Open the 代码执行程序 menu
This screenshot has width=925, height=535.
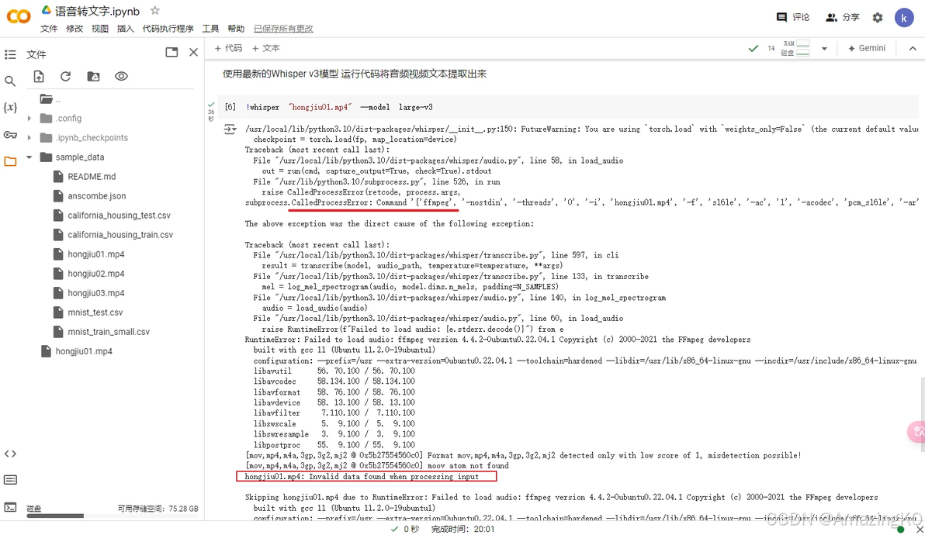(x=168, y=28)
